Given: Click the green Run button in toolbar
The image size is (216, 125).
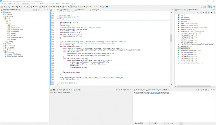Looking at the screenshot, I should tap(53, 6).
